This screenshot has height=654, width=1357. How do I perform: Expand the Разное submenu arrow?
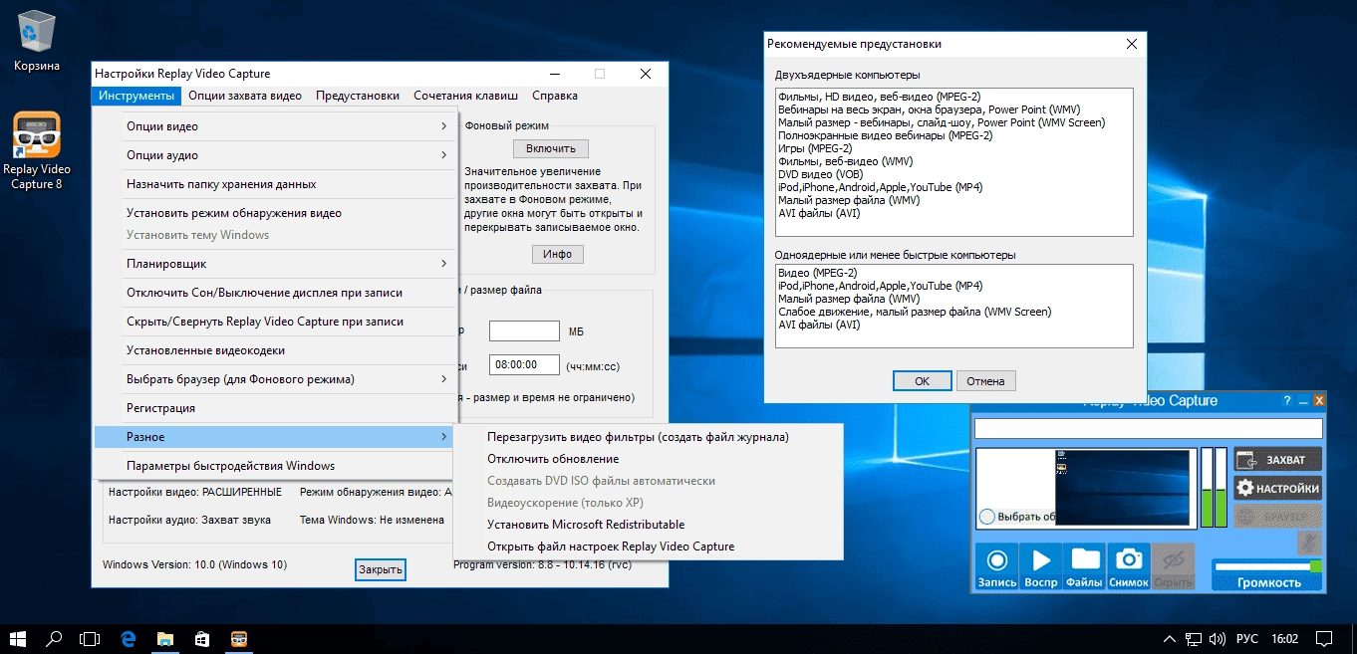443,437
